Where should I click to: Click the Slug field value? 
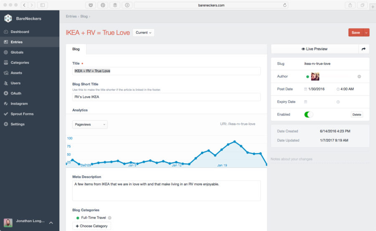(x=317, y=63)
